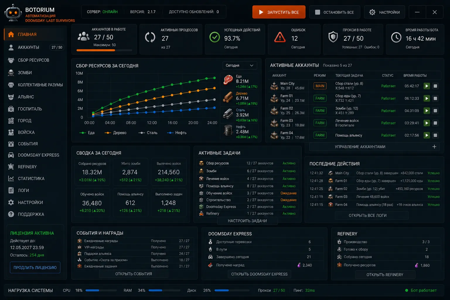Click Настроить задачи button
The height and width of the screenshot is (300, 450).
click(x=247, y=221)
